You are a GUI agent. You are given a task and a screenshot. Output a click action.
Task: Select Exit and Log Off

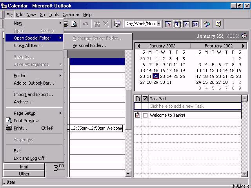pyautogui.click(x=34, y=158)
